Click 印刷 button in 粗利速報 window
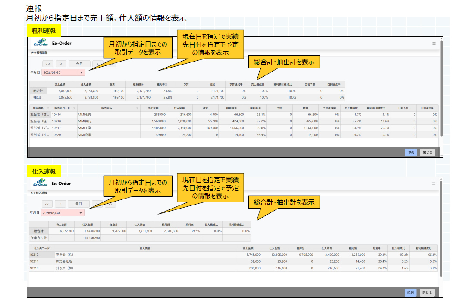 (410, 152)
